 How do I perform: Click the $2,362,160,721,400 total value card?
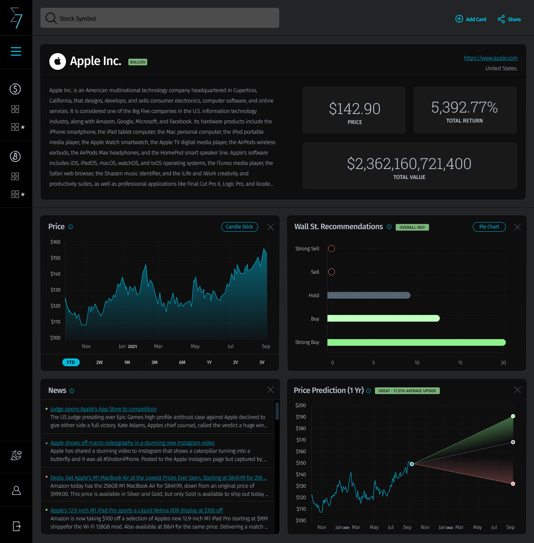coord(410,166)
